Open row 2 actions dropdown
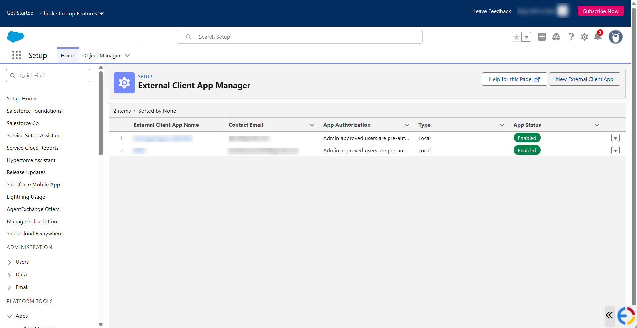637x328 pixels. (615, 150)
